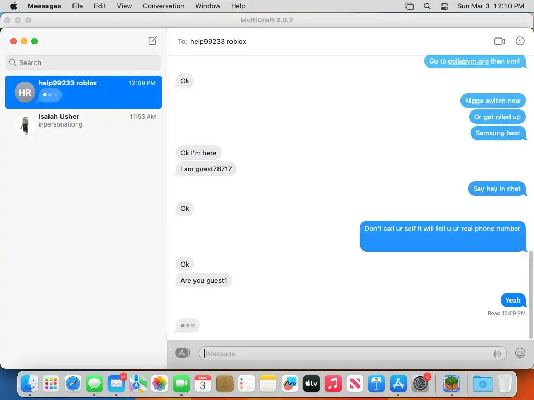The image size is (534, 400).
Task: Open Freeform from the dock
Action: pyautogui.click(x=290, y=384)
